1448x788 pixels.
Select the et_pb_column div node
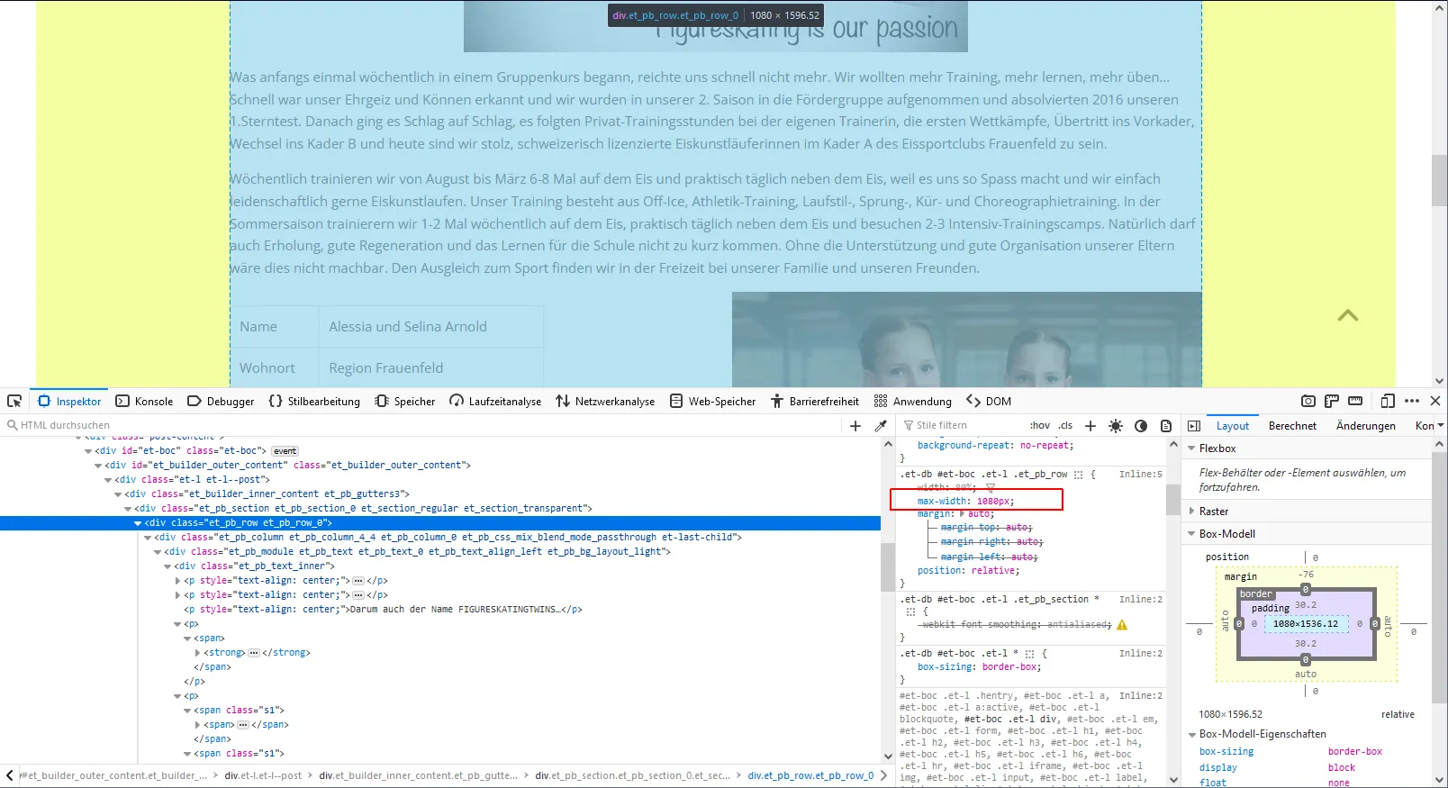click(x=448, y=537)
